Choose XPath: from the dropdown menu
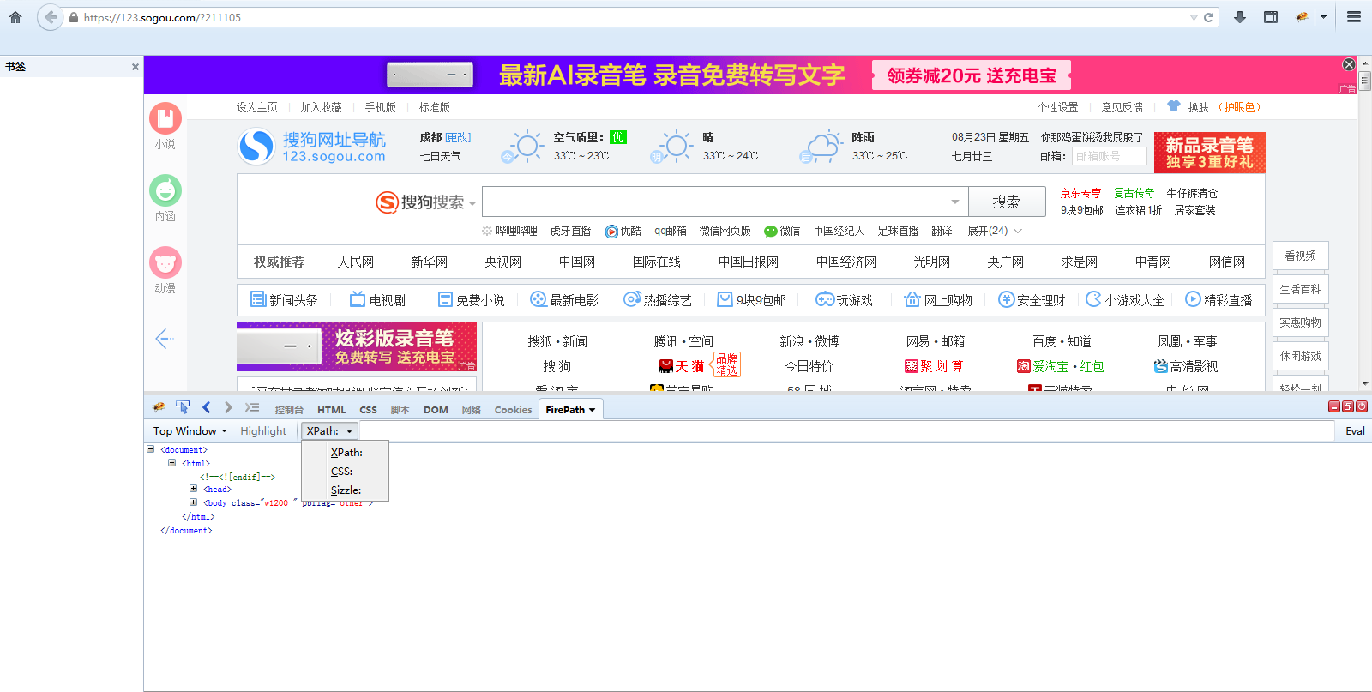The width and height of the screenshot is (1372, 692). [x=346, y=452]
